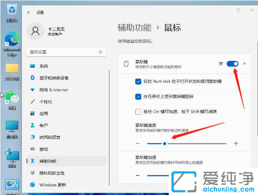258x195 pixels.
Task: Click the sidebar vertical scrollbar
Action: [x=109, y=128]
